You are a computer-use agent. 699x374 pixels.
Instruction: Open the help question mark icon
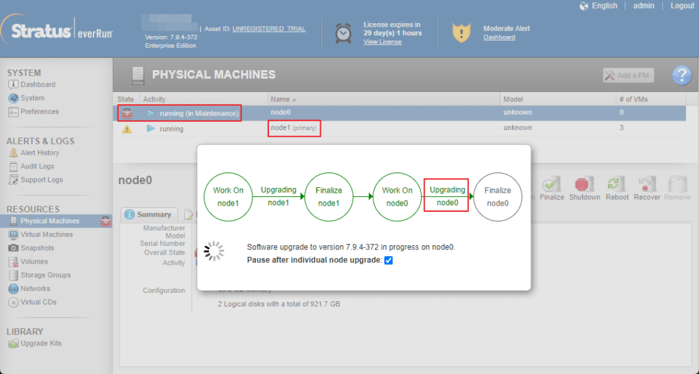click(x=682, y=75)
